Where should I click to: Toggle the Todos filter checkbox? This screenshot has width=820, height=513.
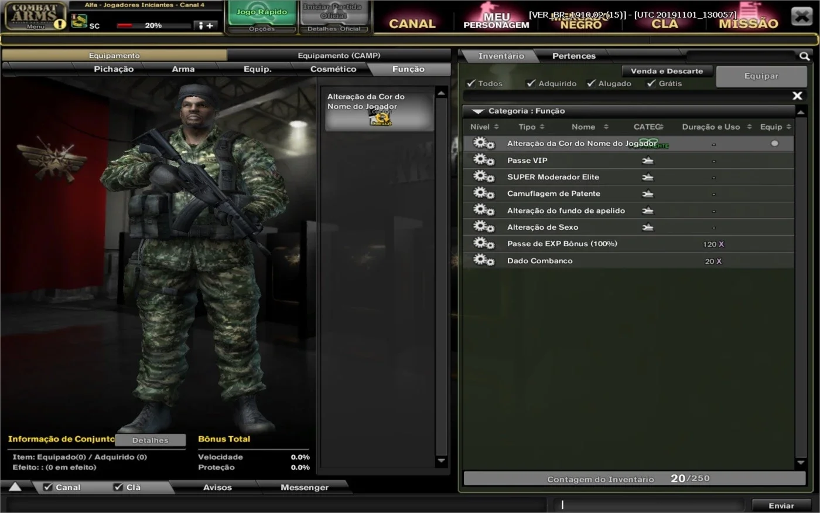tap(471, 83)
